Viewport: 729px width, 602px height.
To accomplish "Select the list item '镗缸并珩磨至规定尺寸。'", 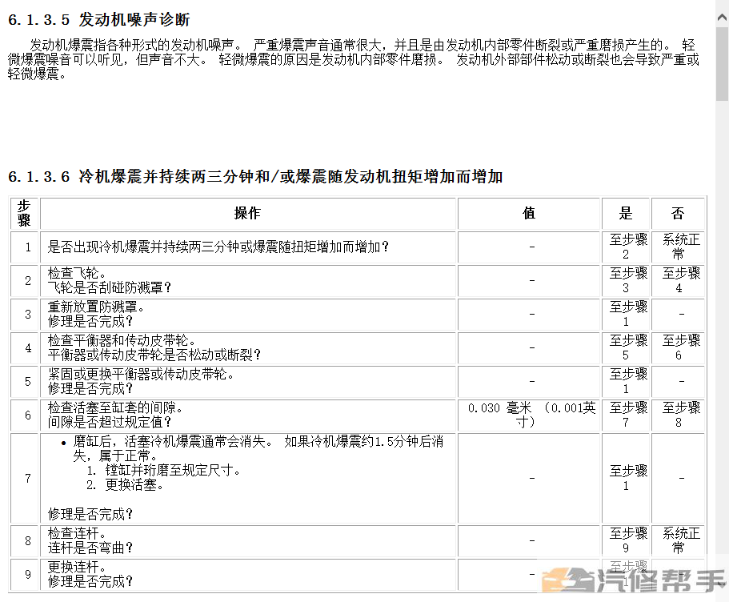I will pyautogui.click(x=173, y=471).
